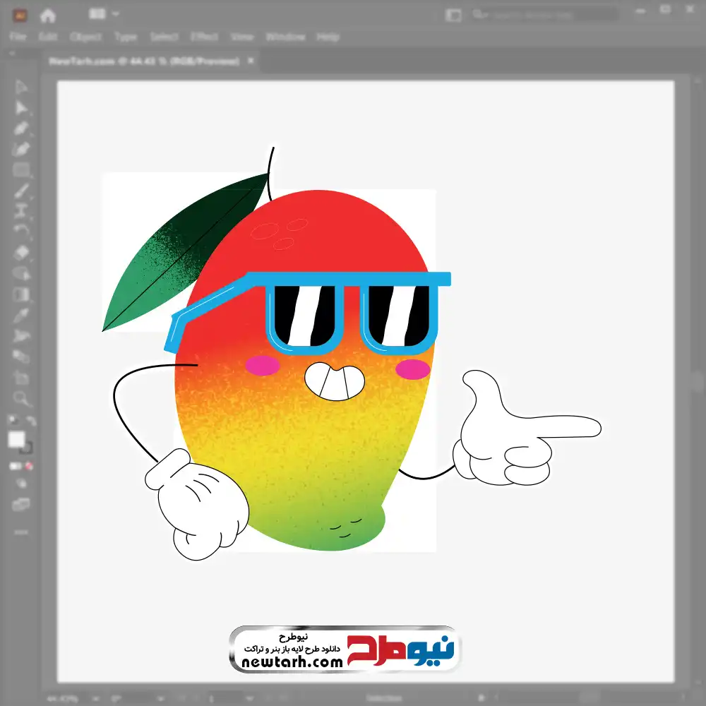Go to the Home screen icon
Image resolution: width=706 pixels, height=706 pixels.
48,15
